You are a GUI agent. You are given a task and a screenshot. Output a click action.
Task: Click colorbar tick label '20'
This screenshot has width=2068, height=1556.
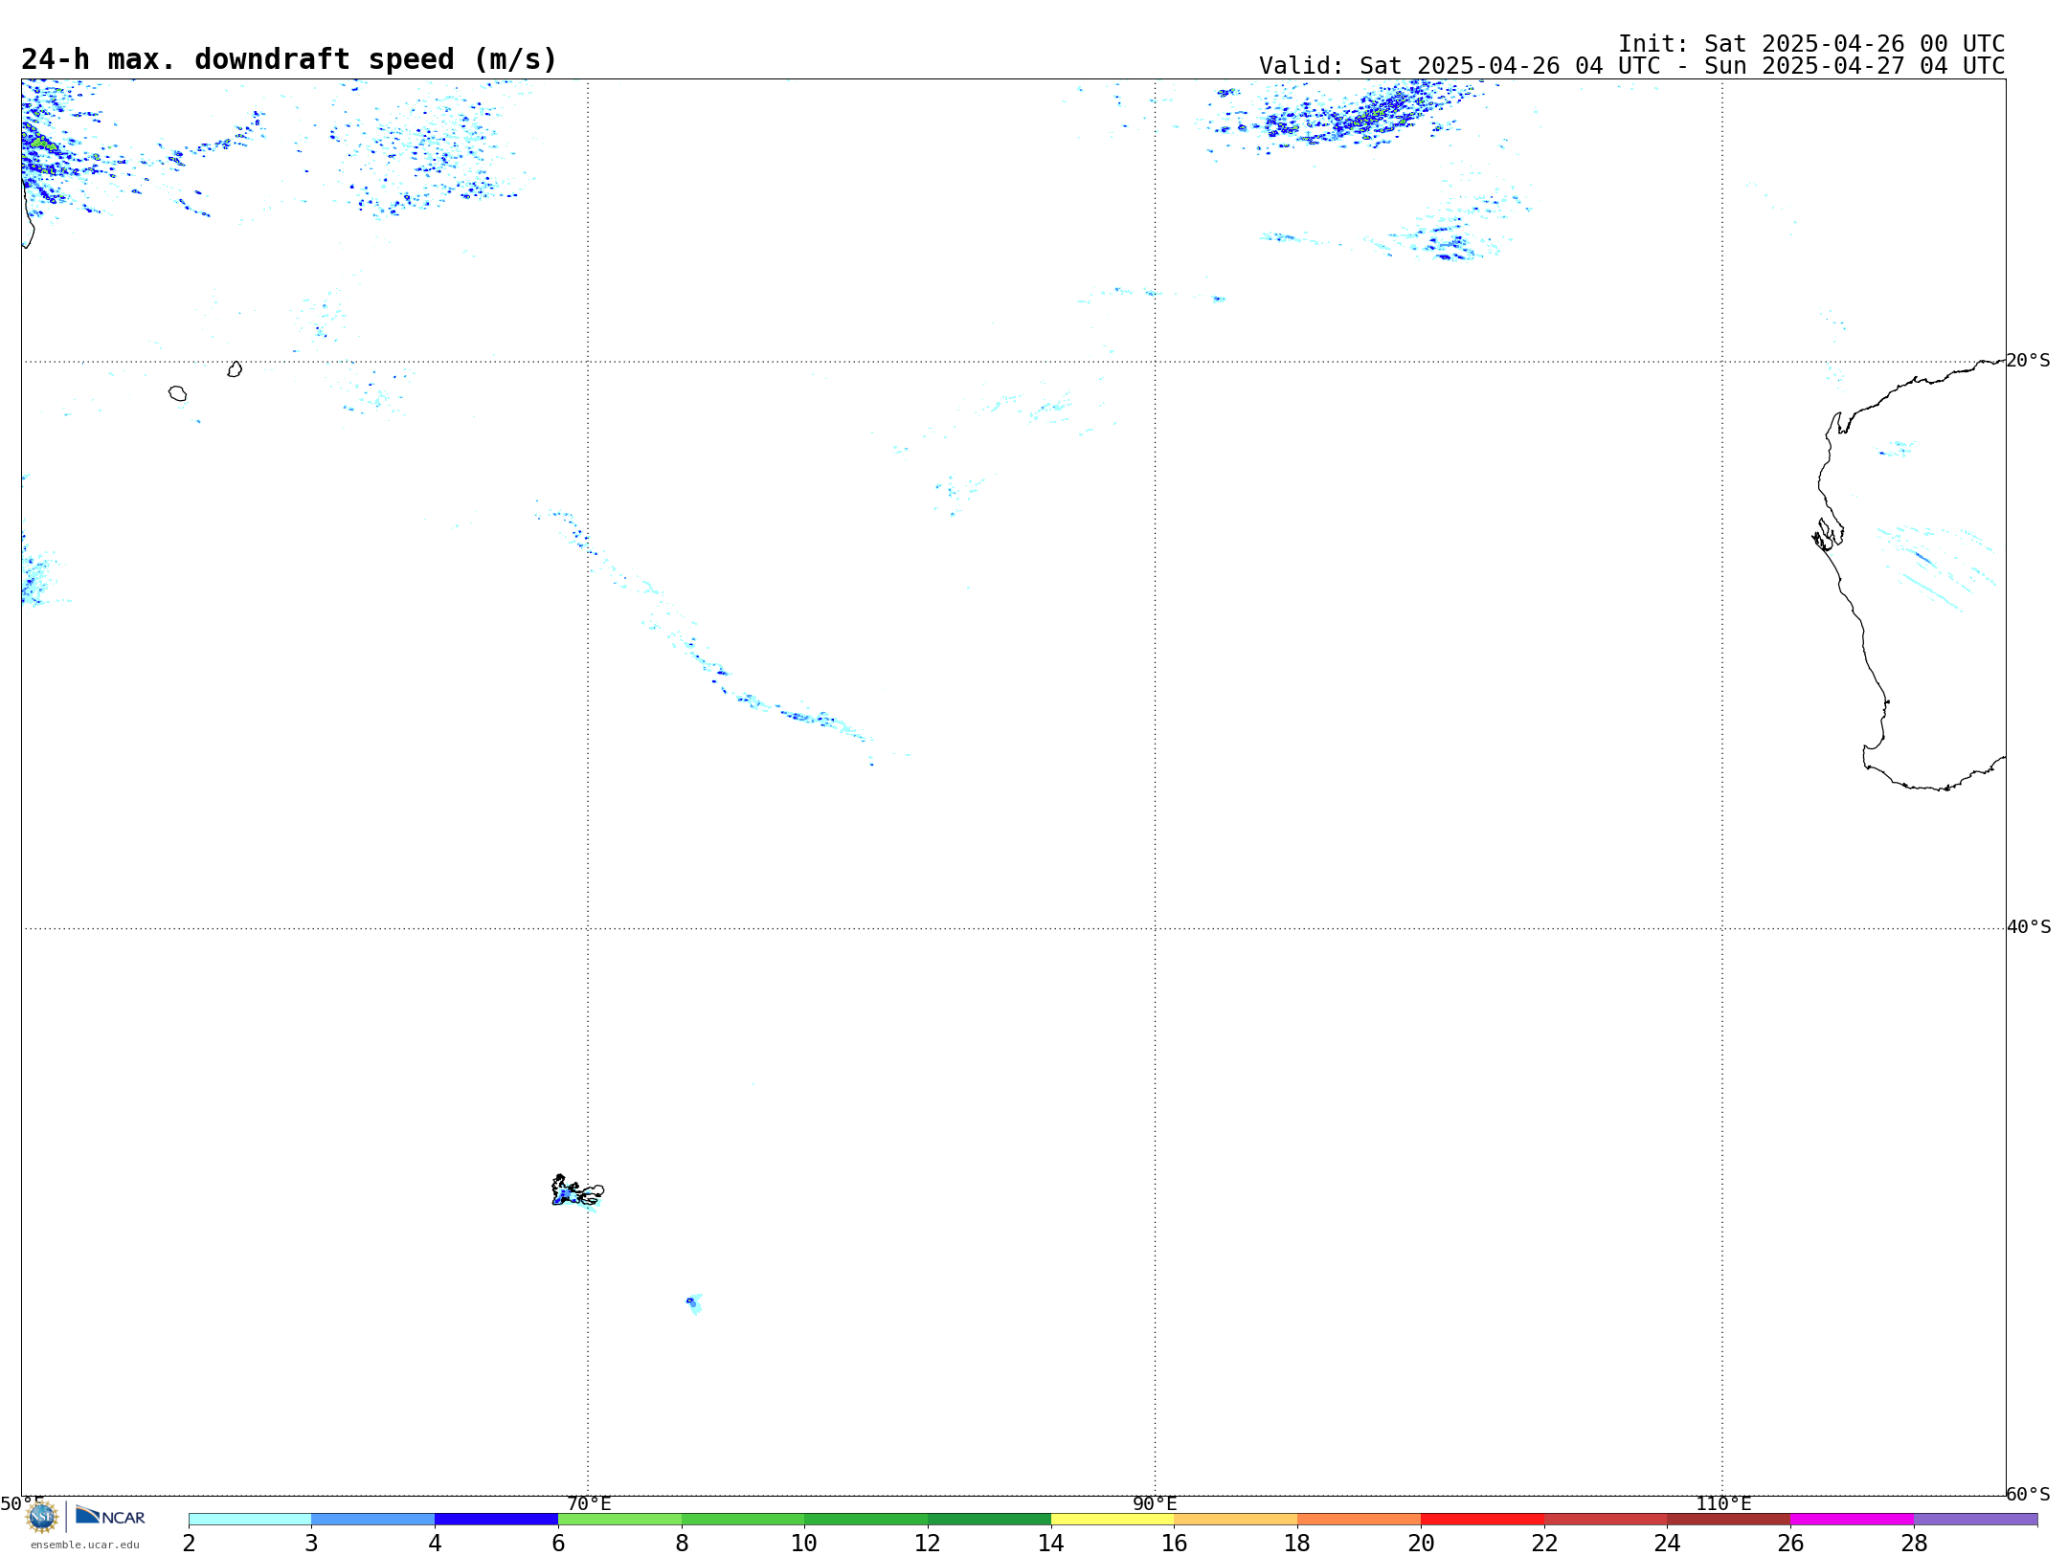1421,1543
